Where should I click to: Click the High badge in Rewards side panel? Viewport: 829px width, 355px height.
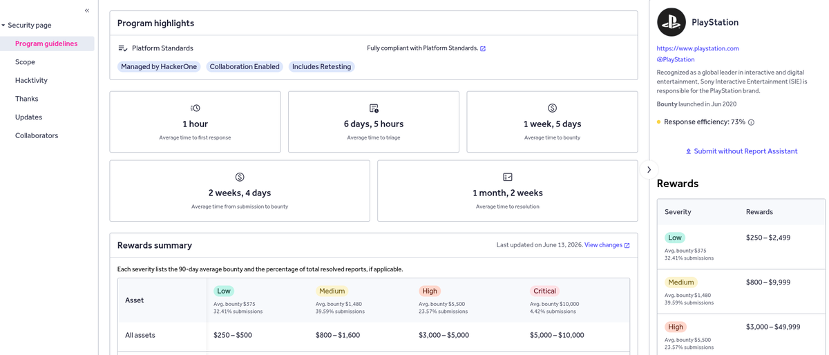click(676, 327)
